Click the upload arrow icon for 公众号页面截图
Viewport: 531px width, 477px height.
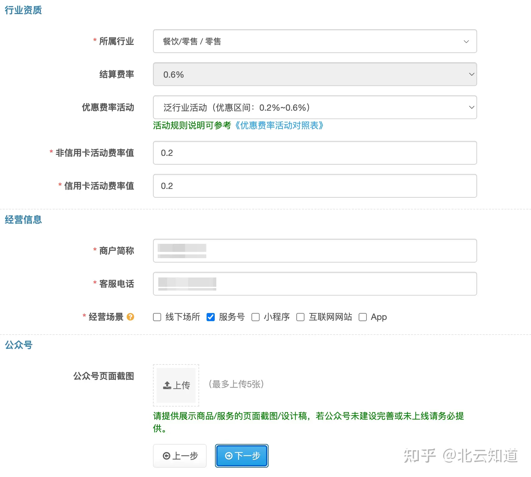[167, 385]
